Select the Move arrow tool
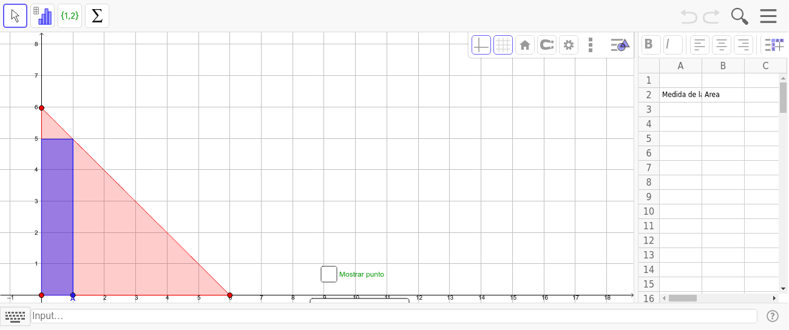The width and height of the screenshot is (789, 330). (x=15, y=16)
